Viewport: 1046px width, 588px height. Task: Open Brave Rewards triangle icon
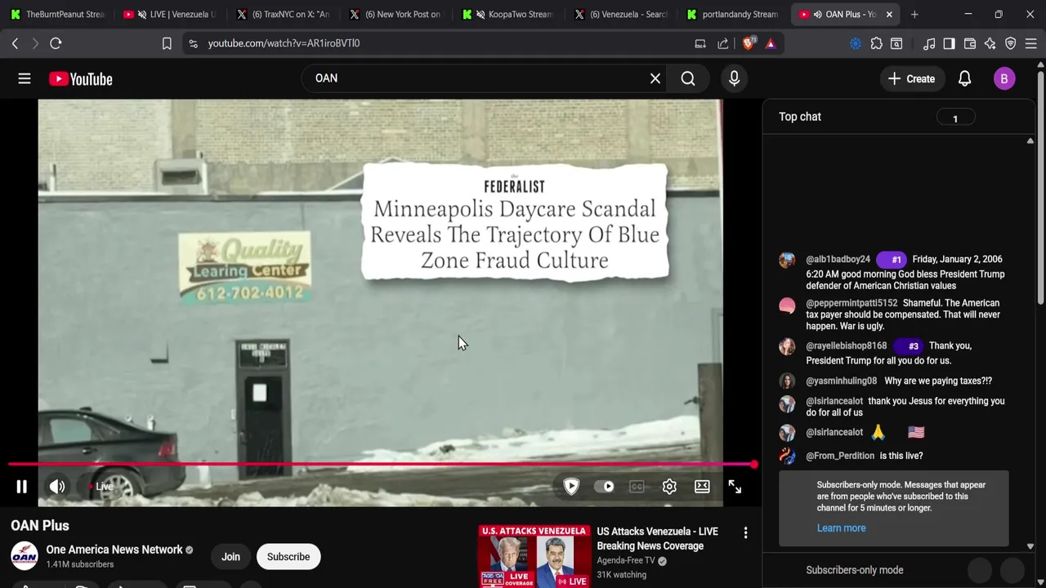[771, 43]
